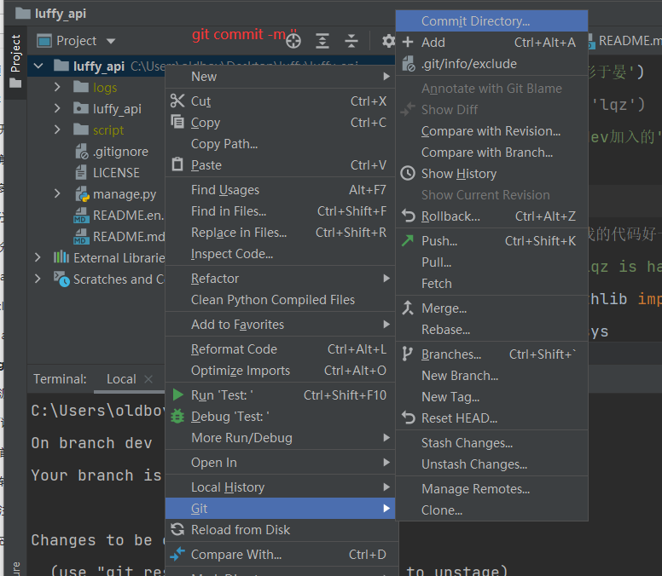Viewport: 662px width, 576px height.
Task: Click the green run triangle for Run 'Test: '
Action: click(177, 395)
